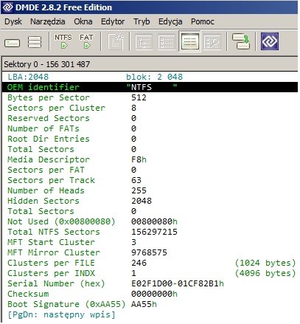The height and width of the screenshot is (324, 300).
Task: Open the Narzędzia menu
Action: [48, 21]
